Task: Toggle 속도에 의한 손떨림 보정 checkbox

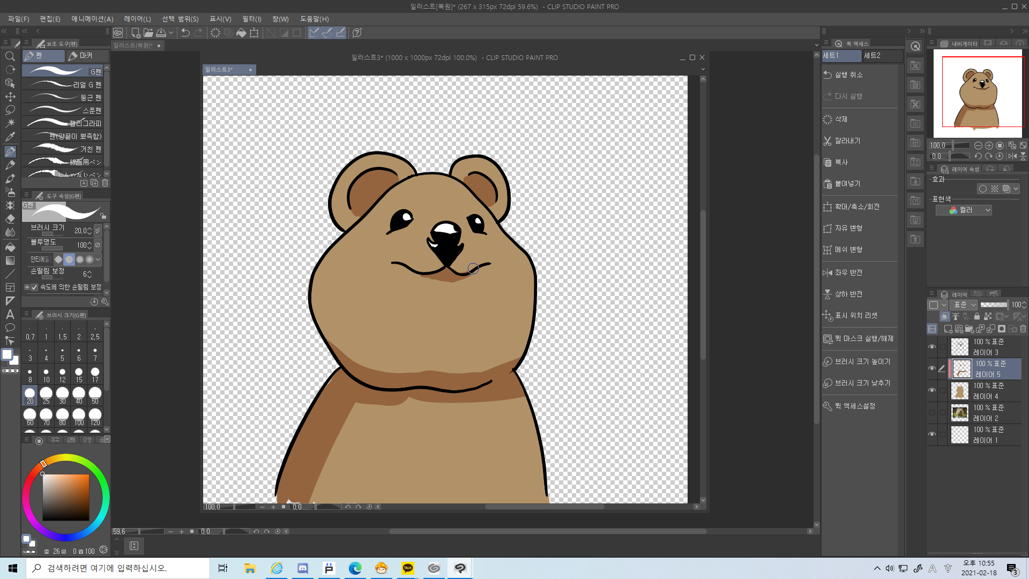Action: (34, 287)
